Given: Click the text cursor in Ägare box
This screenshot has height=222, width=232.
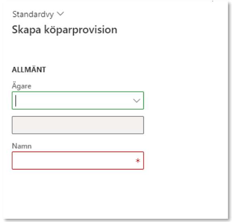Looking at the screenshot, I should point(16,101).
